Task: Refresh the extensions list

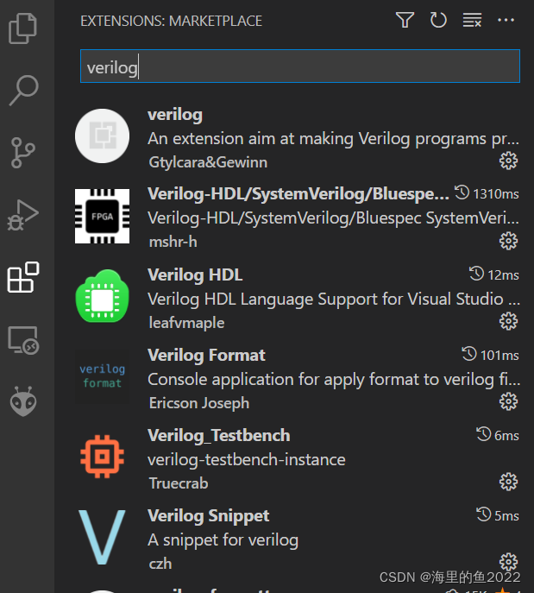Action: tap(438, 20)
